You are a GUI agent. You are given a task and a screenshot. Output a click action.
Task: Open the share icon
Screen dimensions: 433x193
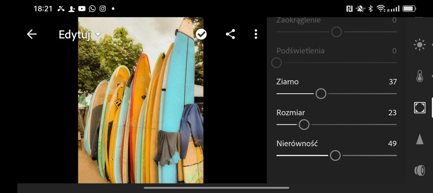[230, 34]
